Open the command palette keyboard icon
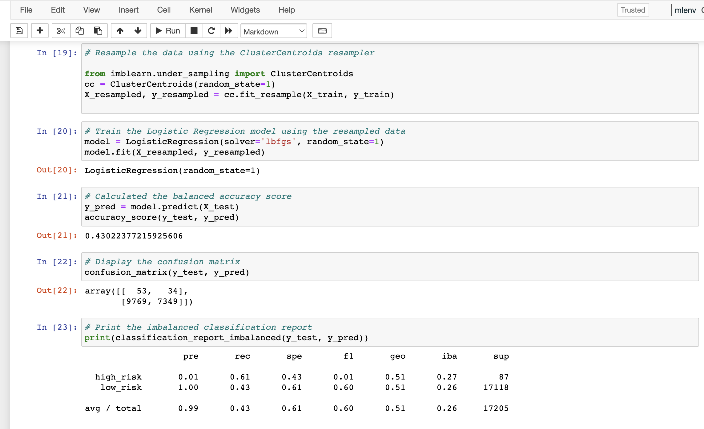 coord(322,31)
